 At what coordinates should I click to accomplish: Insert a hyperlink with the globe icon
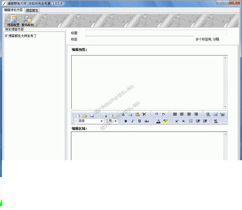pos(208,114)
